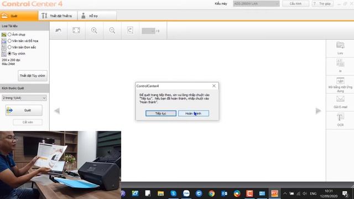
Task: Click the Wi-Fi network tray icon
Action: coord(299,193)
